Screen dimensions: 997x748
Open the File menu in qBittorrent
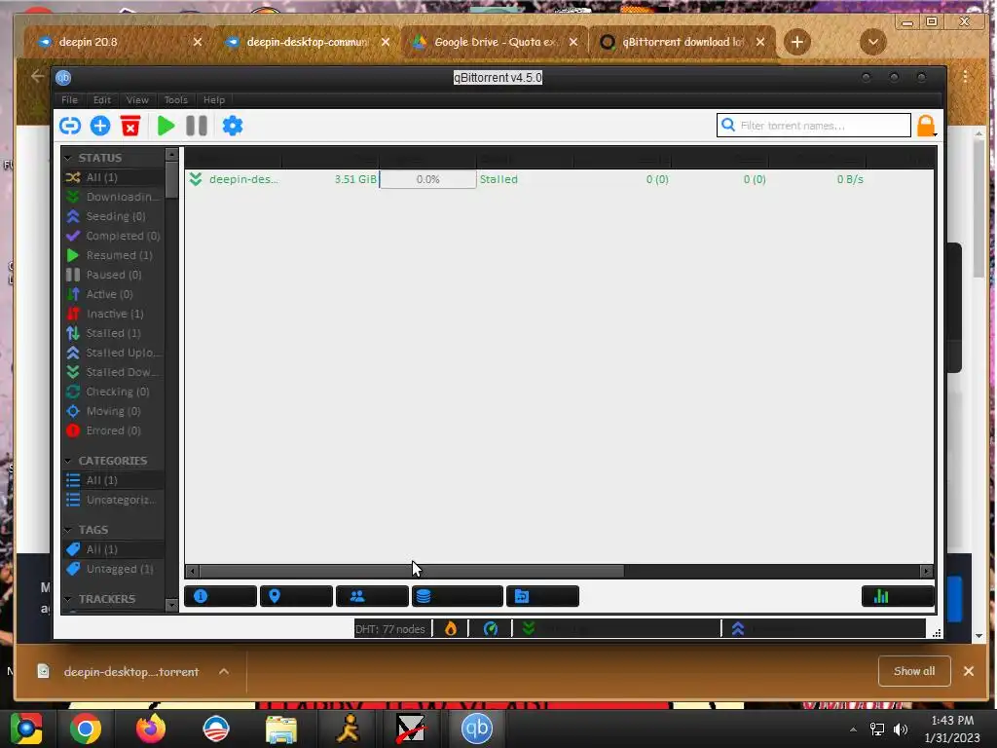click(69, 100)
